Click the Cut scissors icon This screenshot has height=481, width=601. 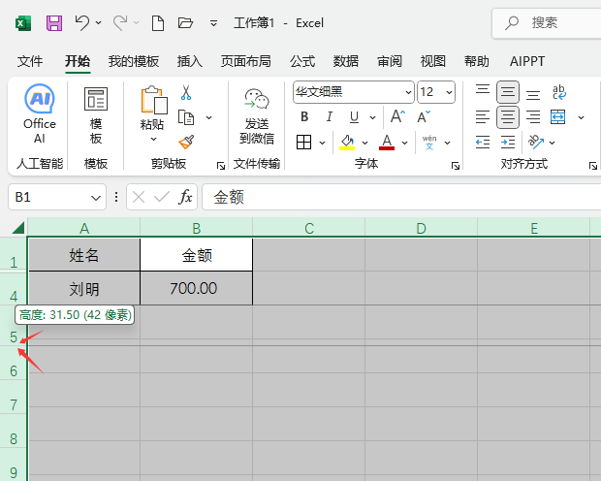pos(186,92)
